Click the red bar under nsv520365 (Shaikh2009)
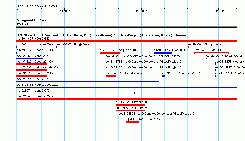The width and height of the screenshot is (245, 141). coord(127,99)
